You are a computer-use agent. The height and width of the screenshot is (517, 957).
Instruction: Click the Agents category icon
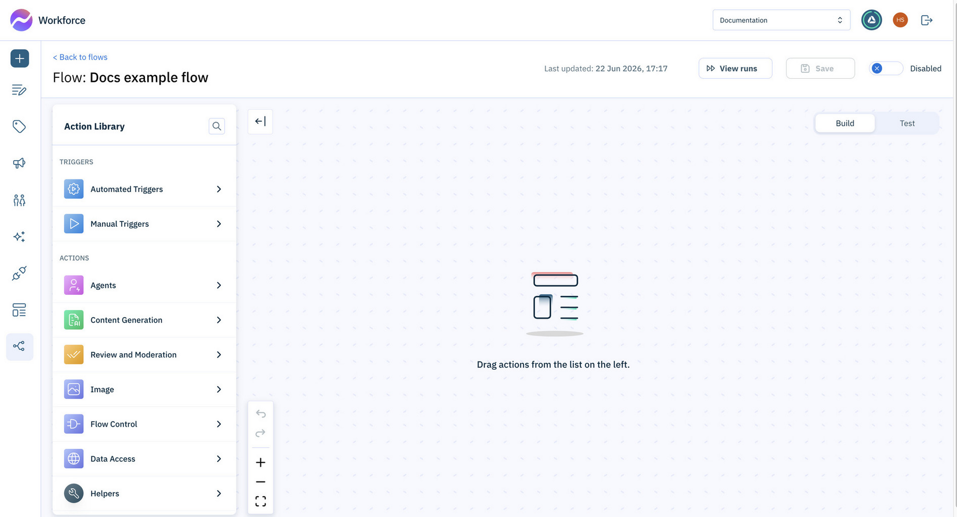pyautogui.click(x=74, y=285)
